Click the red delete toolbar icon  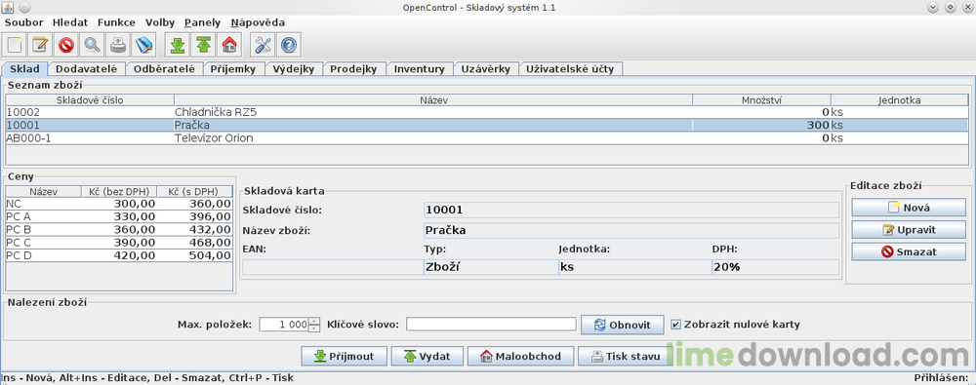pos(66,46)
